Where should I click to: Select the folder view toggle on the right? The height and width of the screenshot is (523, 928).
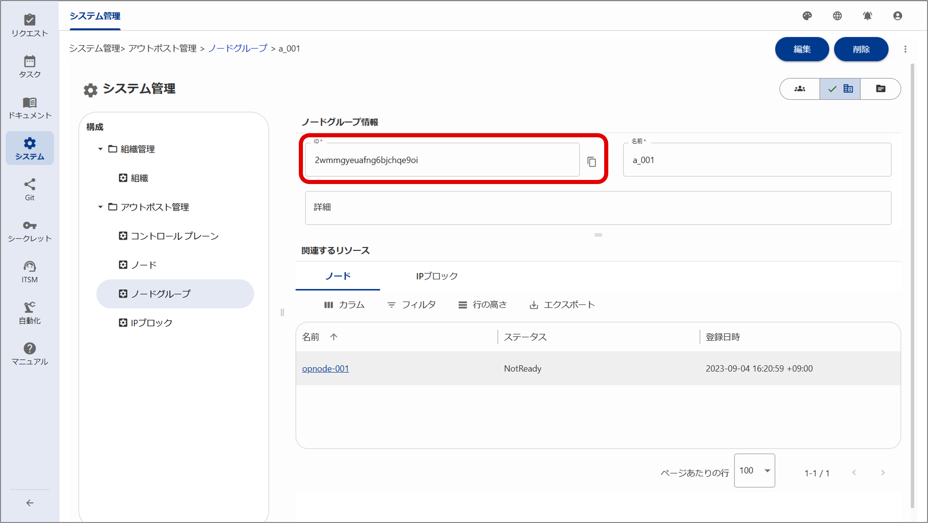coord(880,89)
